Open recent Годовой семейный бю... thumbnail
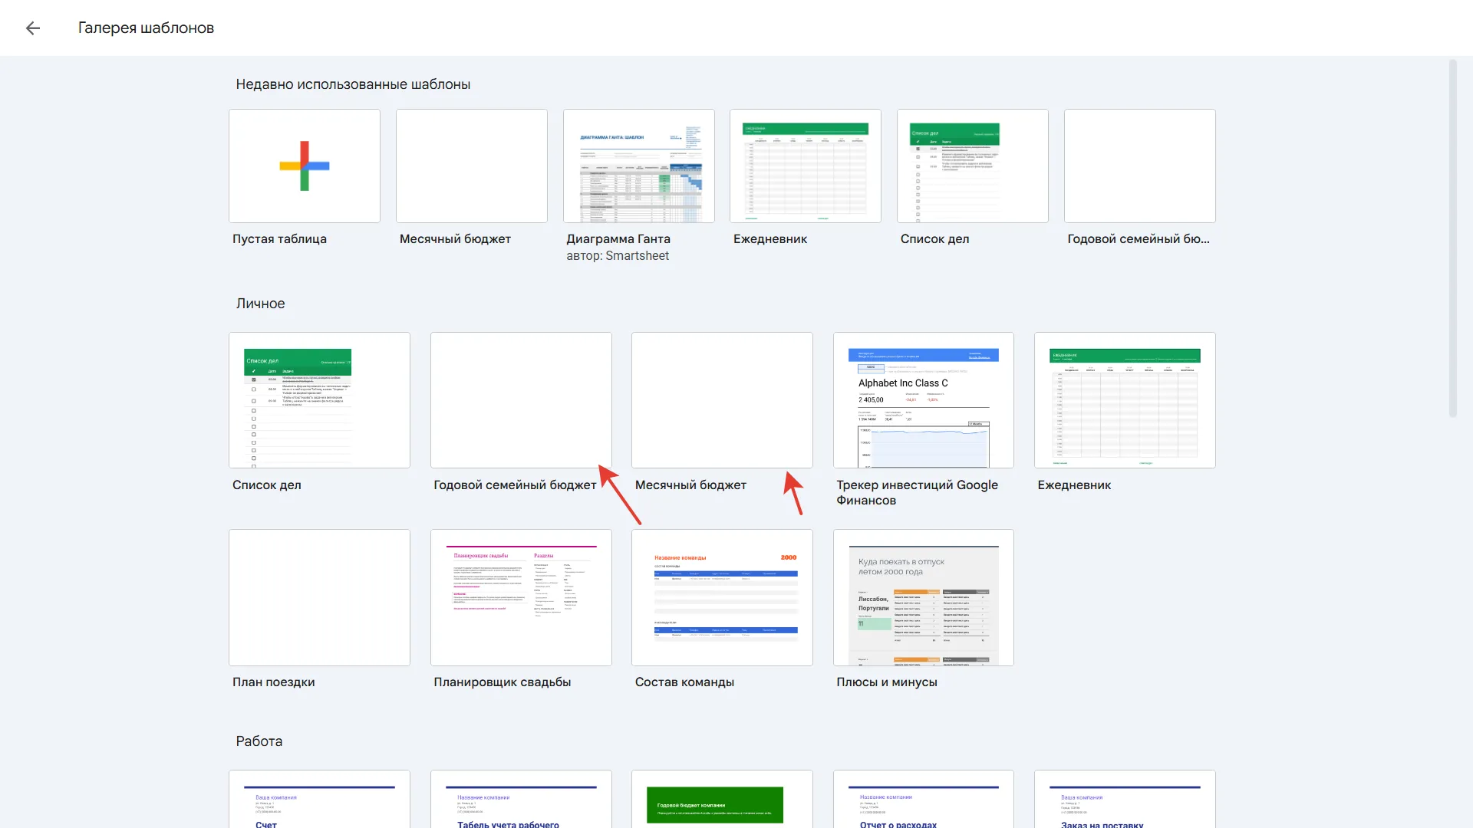Screen dimensions: 1473x828 pos(1140,166)
